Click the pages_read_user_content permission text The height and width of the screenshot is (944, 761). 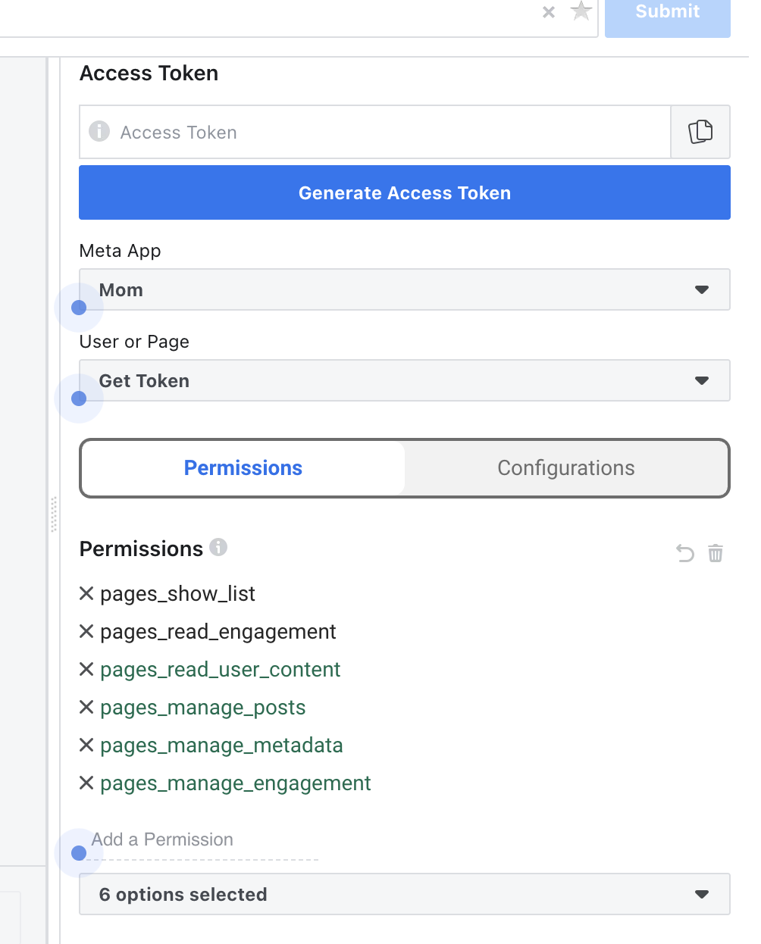point(221,670)
